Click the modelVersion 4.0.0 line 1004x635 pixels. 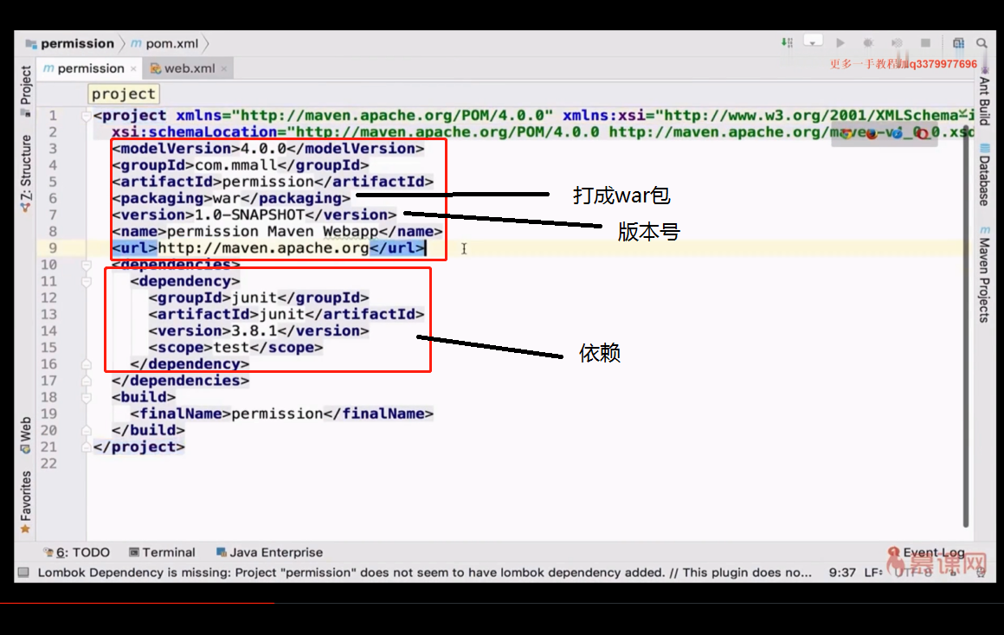tap(267, 149)
